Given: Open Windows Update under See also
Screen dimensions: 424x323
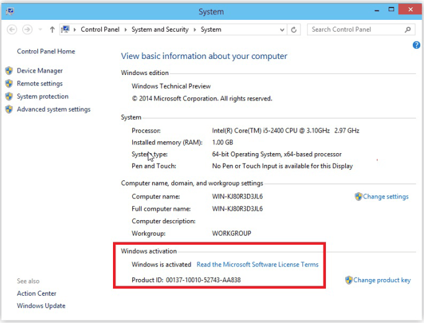Looking at the screenshot, I should pyautogui.click(x=41, y=306).
